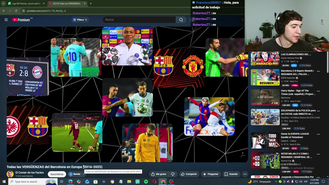Save video with Guardar
Viewport: 329px width, 185px height.
tap(231, 174)
